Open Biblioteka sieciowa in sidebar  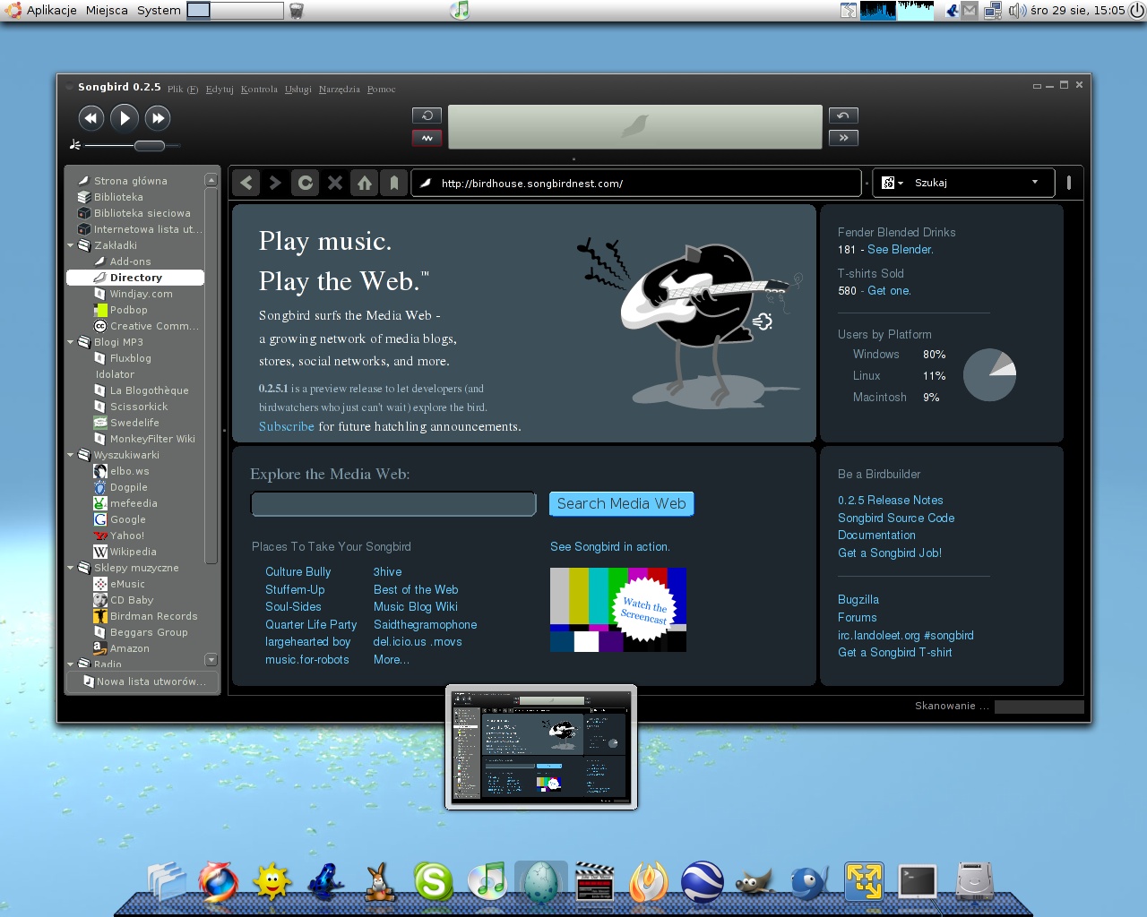tap(135, 213)
